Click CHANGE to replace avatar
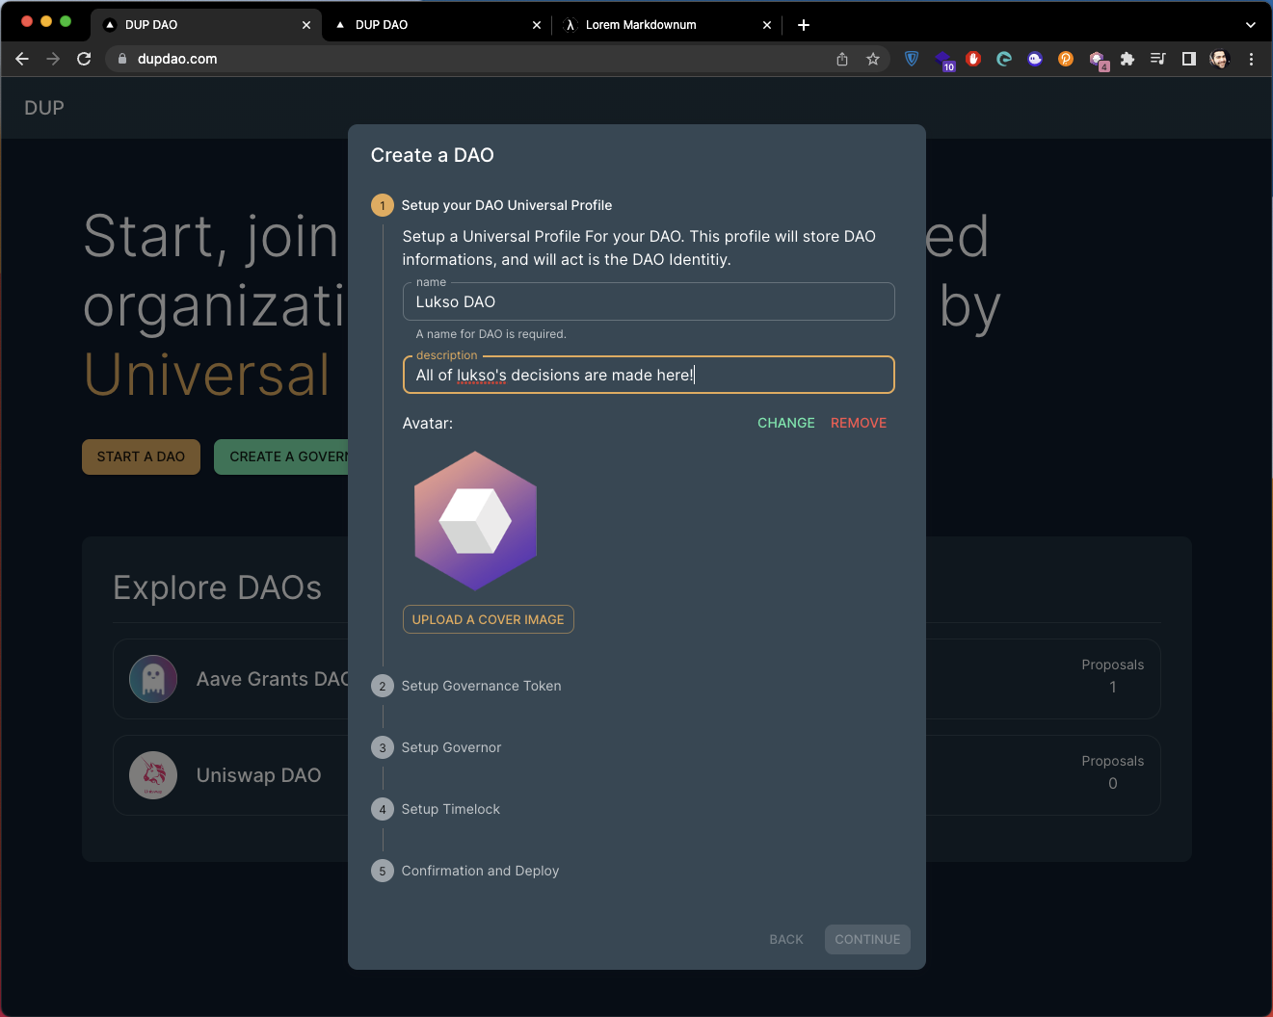The image size is (1273, 1017). (x=786, y=423)
